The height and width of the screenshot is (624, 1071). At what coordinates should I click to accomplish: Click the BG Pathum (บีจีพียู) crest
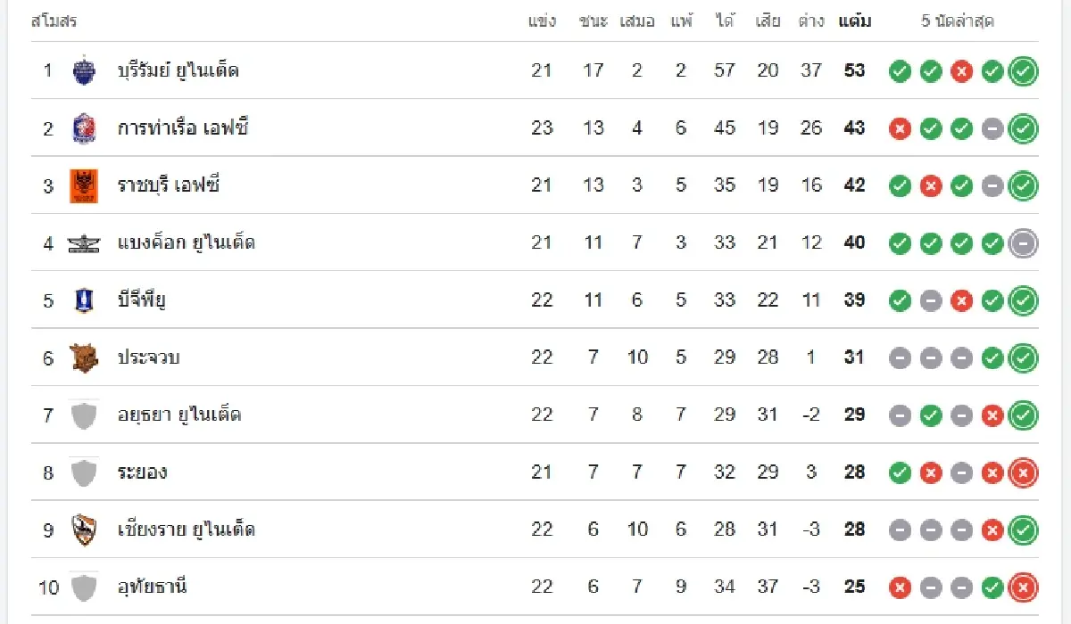coord(83,300)
